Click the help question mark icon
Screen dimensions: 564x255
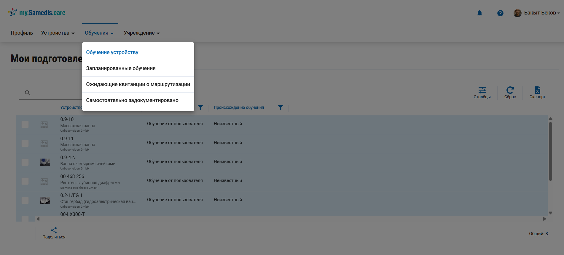tap(500, 13)
